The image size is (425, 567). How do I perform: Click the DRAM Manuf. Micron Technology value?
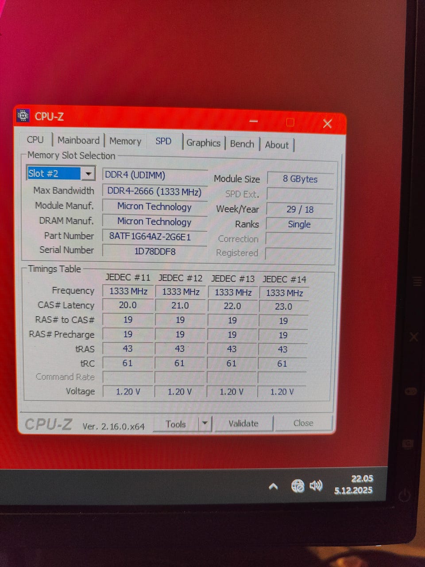pyautogui.click(x=155, y=222)
